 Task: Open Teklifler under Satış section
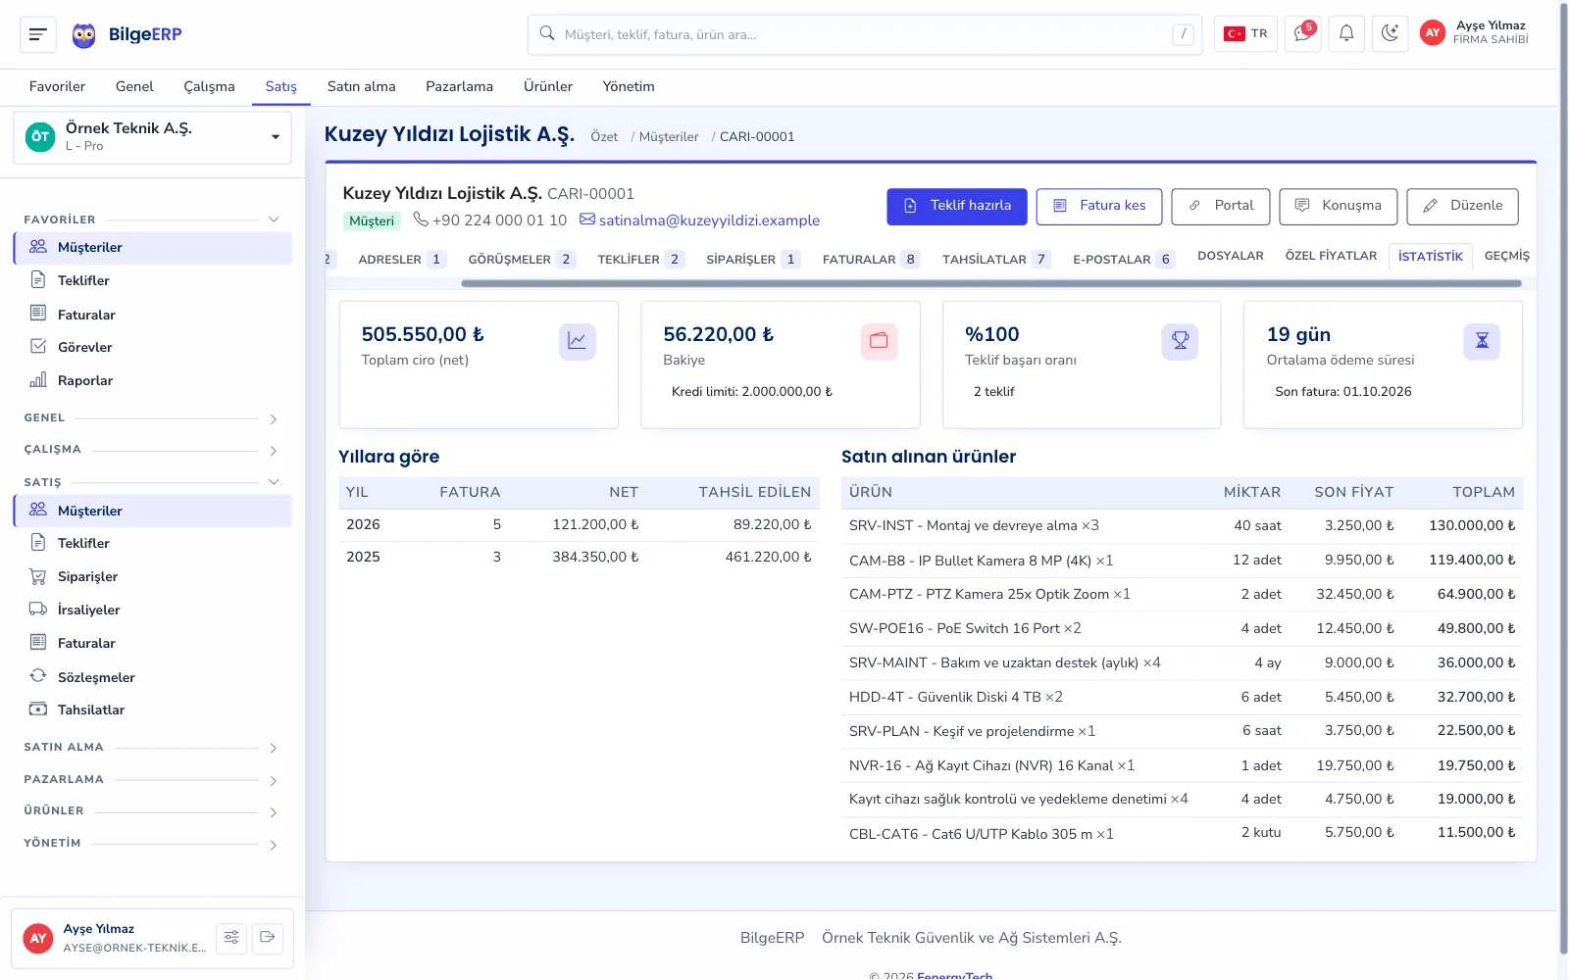pyautogui.click(x=153, y=543)
